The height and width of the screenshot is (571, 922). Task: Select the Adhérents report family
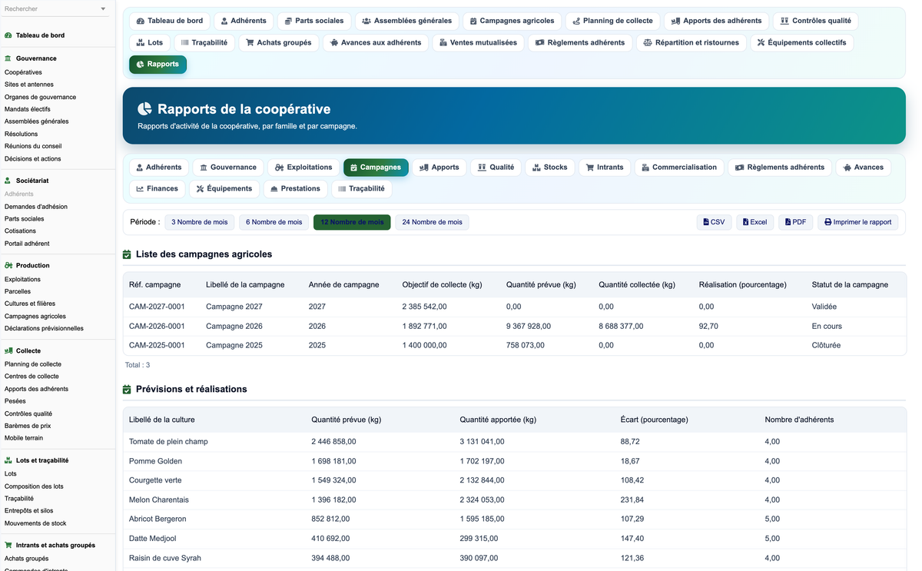(159, 167)
